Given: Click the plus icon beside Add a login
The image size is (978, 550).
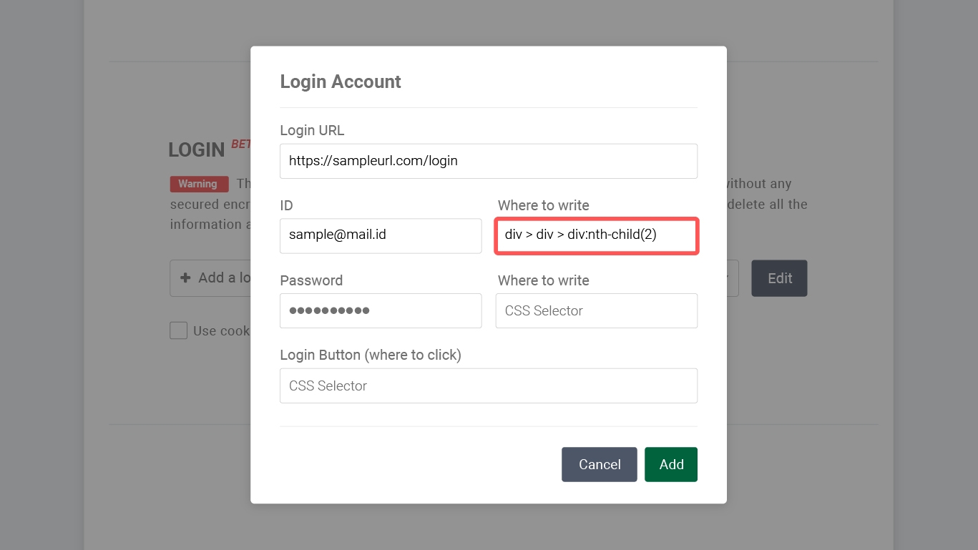Looking at the screenshot, I should (x=185, y=278).
